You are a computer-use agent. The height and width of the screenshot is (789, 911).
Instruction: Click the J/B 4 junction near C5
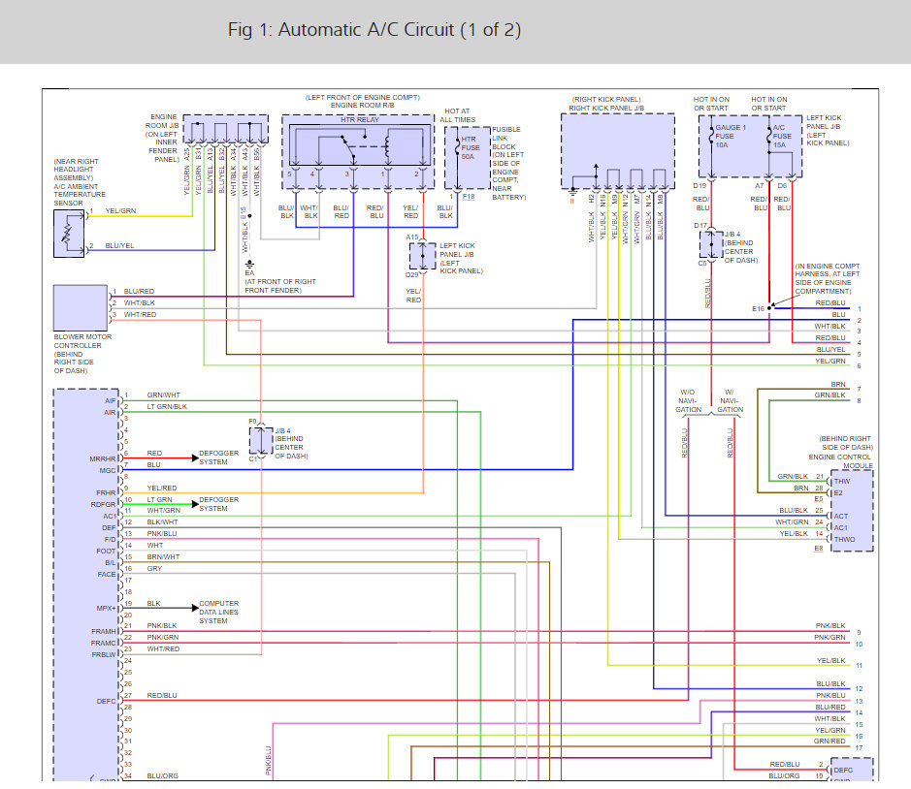711,244
